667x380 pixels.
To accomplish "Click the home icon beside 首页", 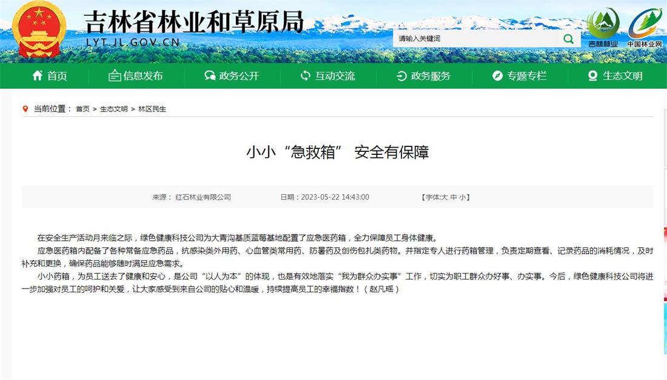I will point(38,76).
